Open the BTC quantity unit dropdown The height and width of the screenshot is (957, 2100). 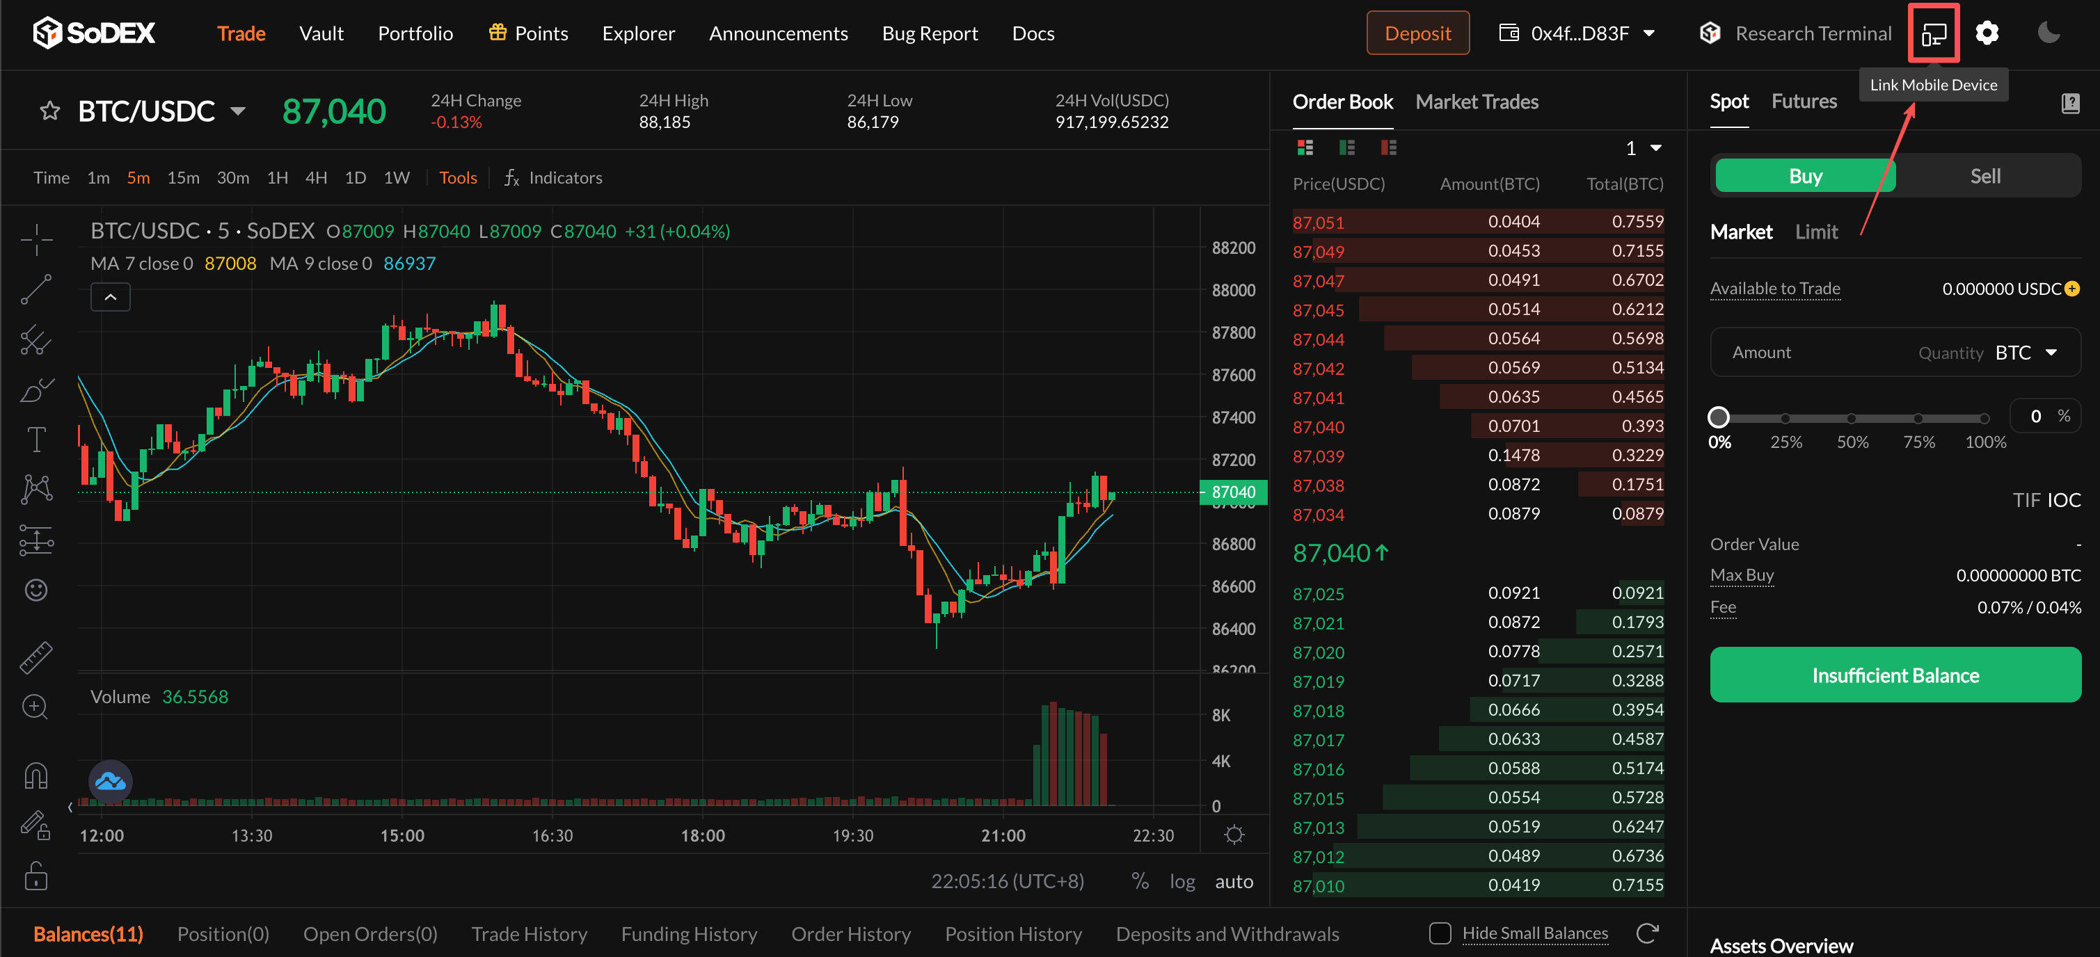click(2026, 352)
